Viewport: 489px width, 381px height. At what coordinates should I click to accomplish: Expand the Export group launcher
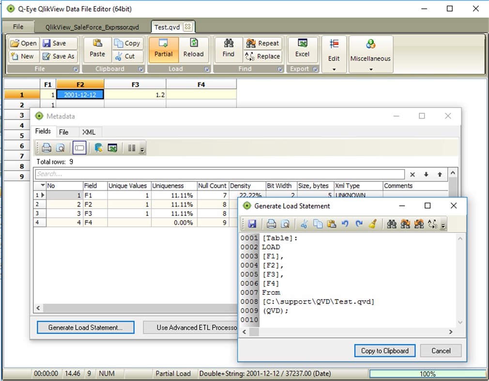[x=315, y=69]
